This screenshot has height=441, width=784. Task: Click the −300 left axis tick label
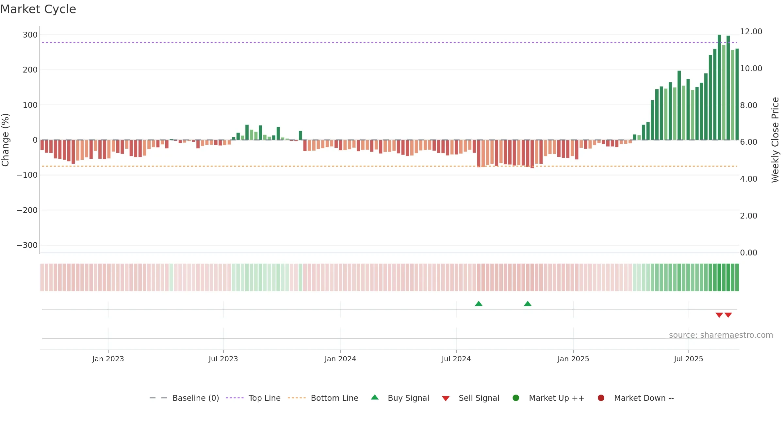[x=27, y=245]
